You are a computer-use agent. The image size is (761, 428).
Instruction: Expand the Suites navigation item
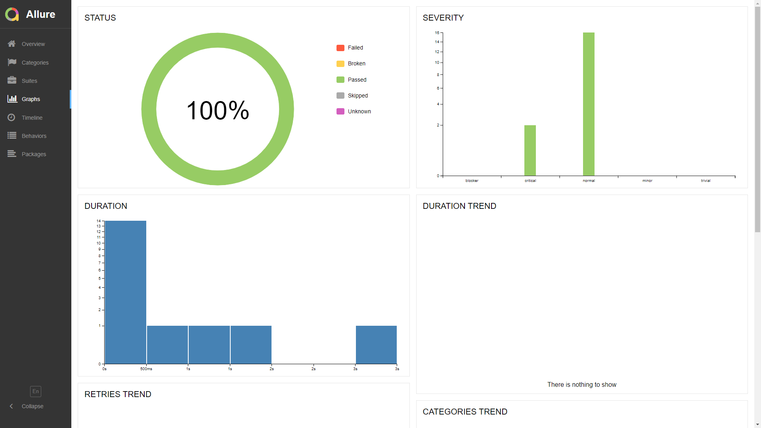click(29, 80)
